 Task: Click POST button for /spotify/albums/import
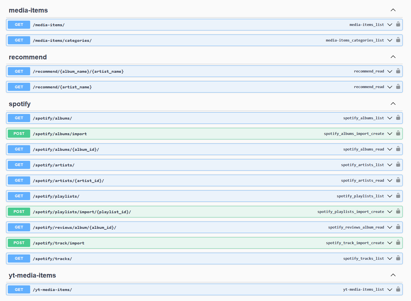pos(19,133)
